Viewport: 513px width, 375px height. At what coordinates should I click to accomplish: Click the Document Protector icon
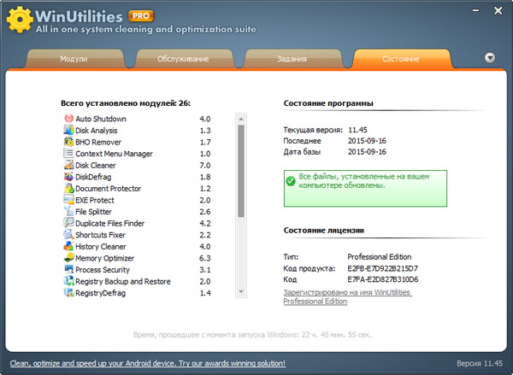pos(68,189)
